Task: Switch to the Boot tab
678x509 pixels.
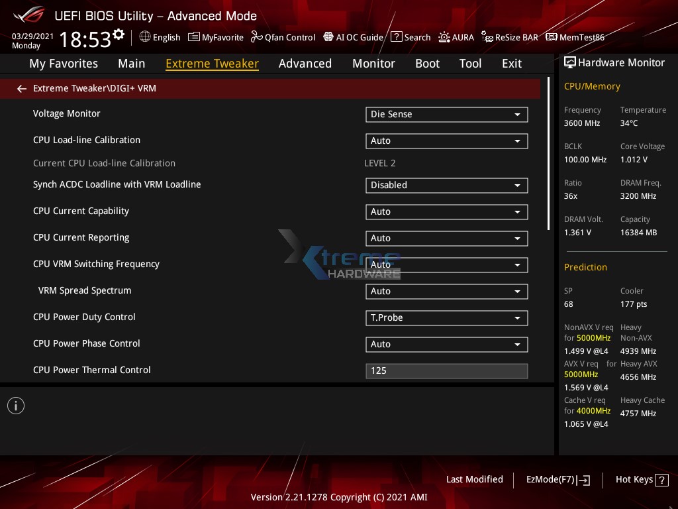Action: click(x=427, y=63)
